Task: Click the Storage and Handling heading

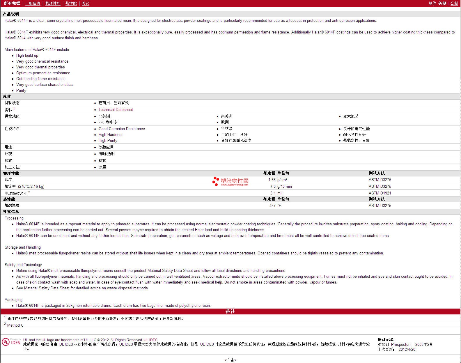Action: click(23, 247)
